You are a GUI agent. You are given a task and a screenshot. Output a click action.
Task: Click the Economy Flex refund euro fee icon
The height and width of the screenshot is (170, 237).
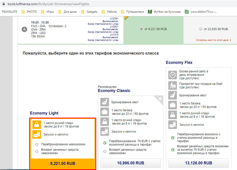tap(173, 150)
